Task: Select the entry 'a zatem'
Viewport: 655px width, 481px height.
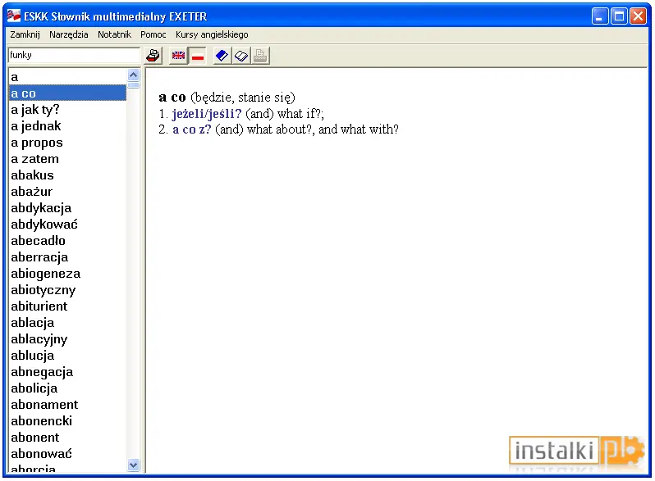Action: 67,158
